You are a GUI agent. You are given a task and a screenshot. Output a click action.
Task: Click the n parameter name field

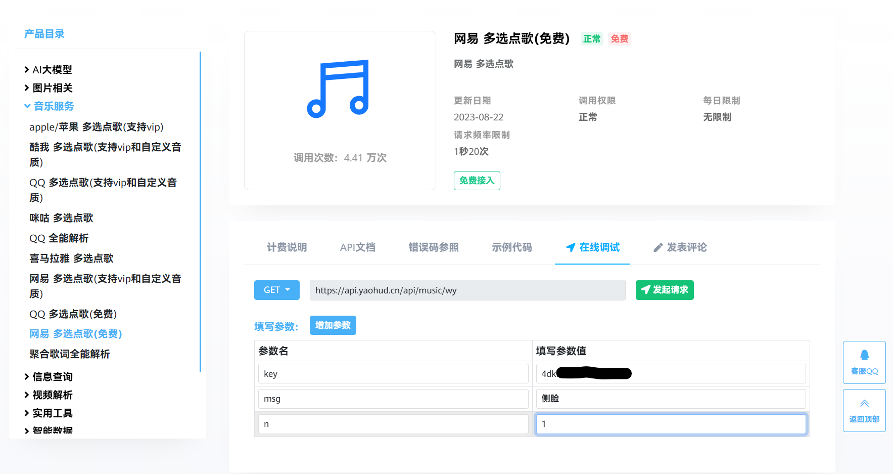[x=393, y=424]
